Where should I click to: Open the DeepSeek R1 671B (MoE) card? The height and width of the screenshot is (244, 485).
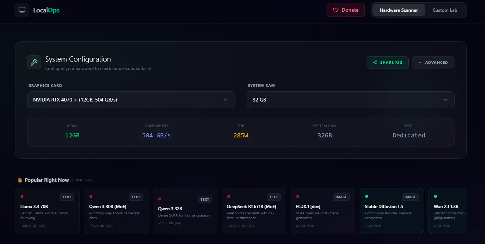pos(254,211)
